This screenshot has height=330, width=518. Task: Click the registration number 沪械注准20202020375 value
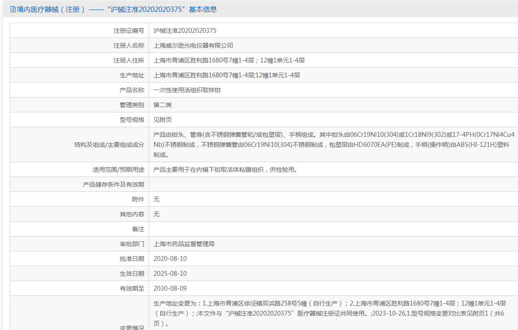tap(184, 31)
